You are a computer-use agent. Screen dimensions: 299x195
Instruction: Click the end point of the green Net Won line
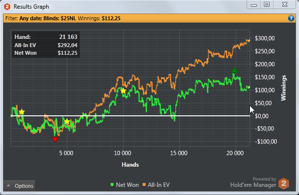pos(249,87)
